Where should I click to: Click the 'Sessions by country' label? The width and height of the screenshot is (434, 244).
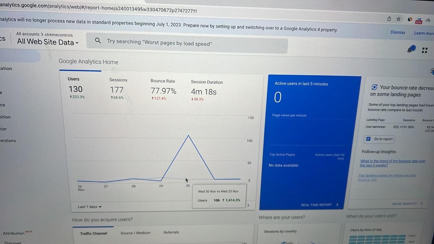tap(280, 231)
